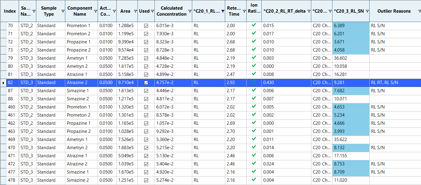421x185 pixels.
Task: Sort by the Component Name column header
Action: (x=80, y=11)
